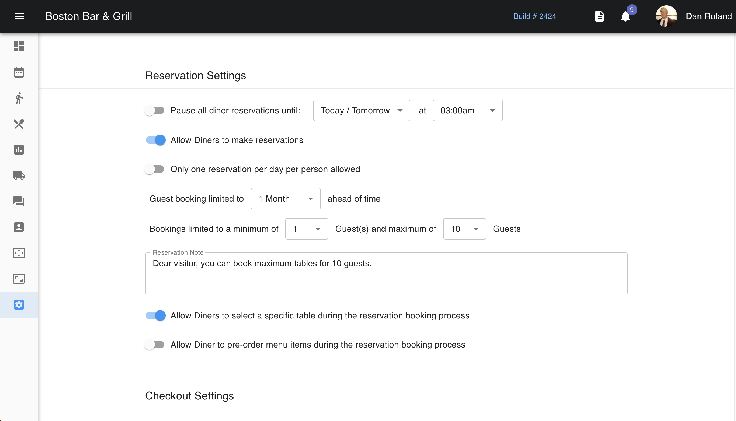736x421 pixels.
Task: Toggle pre-order menu items option
Action: [x=155, y=345]
